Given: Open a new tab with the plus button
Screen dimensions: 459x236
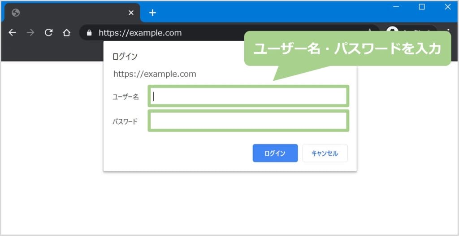Looking at the screenshot, I should [152, 13].
